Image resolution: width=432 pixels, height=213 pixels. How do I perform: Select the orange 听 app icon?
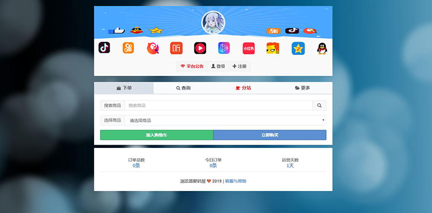pyautogui.click(x=177, y=48)
